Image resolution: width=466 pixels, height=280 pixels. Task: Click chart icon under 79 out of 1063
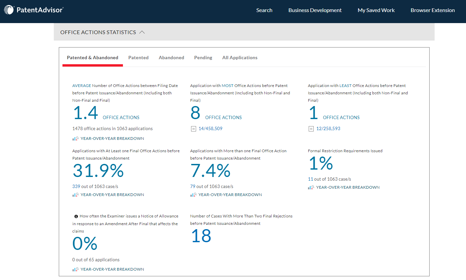point(193,195)
